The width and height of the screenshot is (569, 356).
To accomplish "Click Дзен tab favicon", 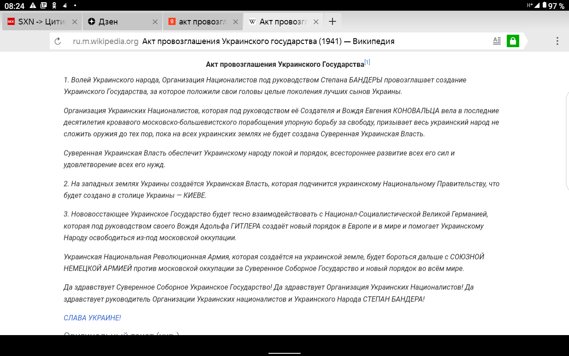I will [92, 22].
